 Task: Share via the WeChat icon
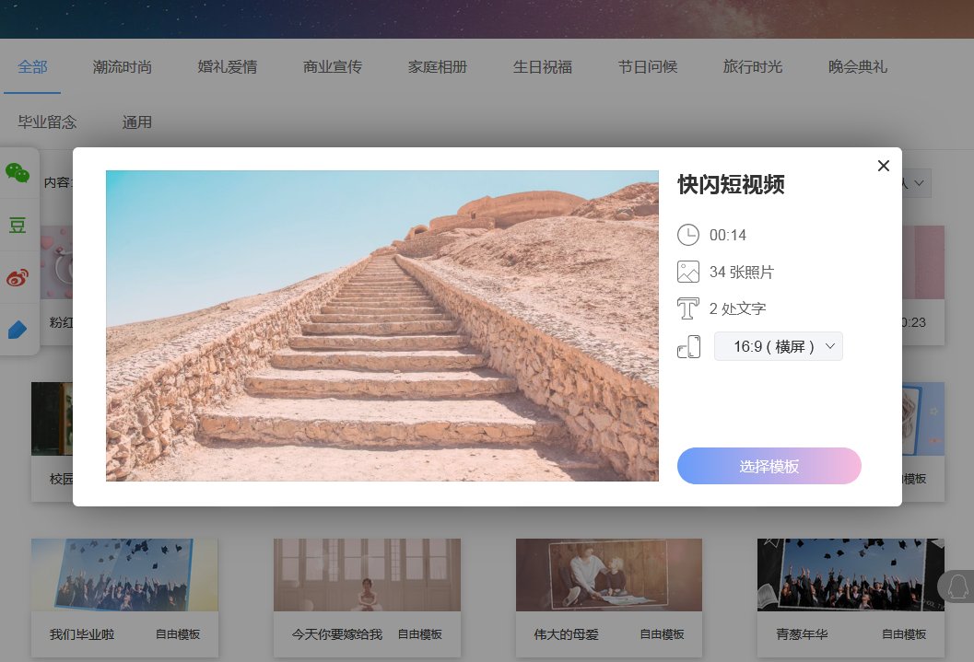click(18, 173)
